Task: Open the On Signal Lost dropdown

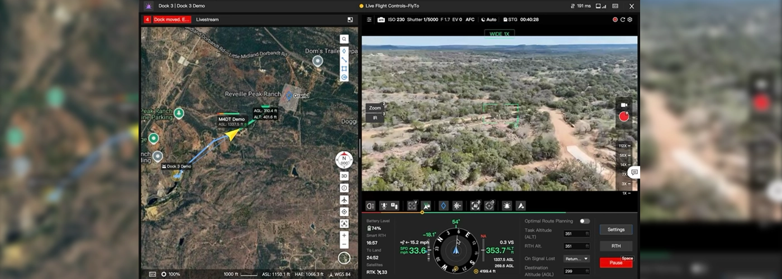Action: (576, 259)
